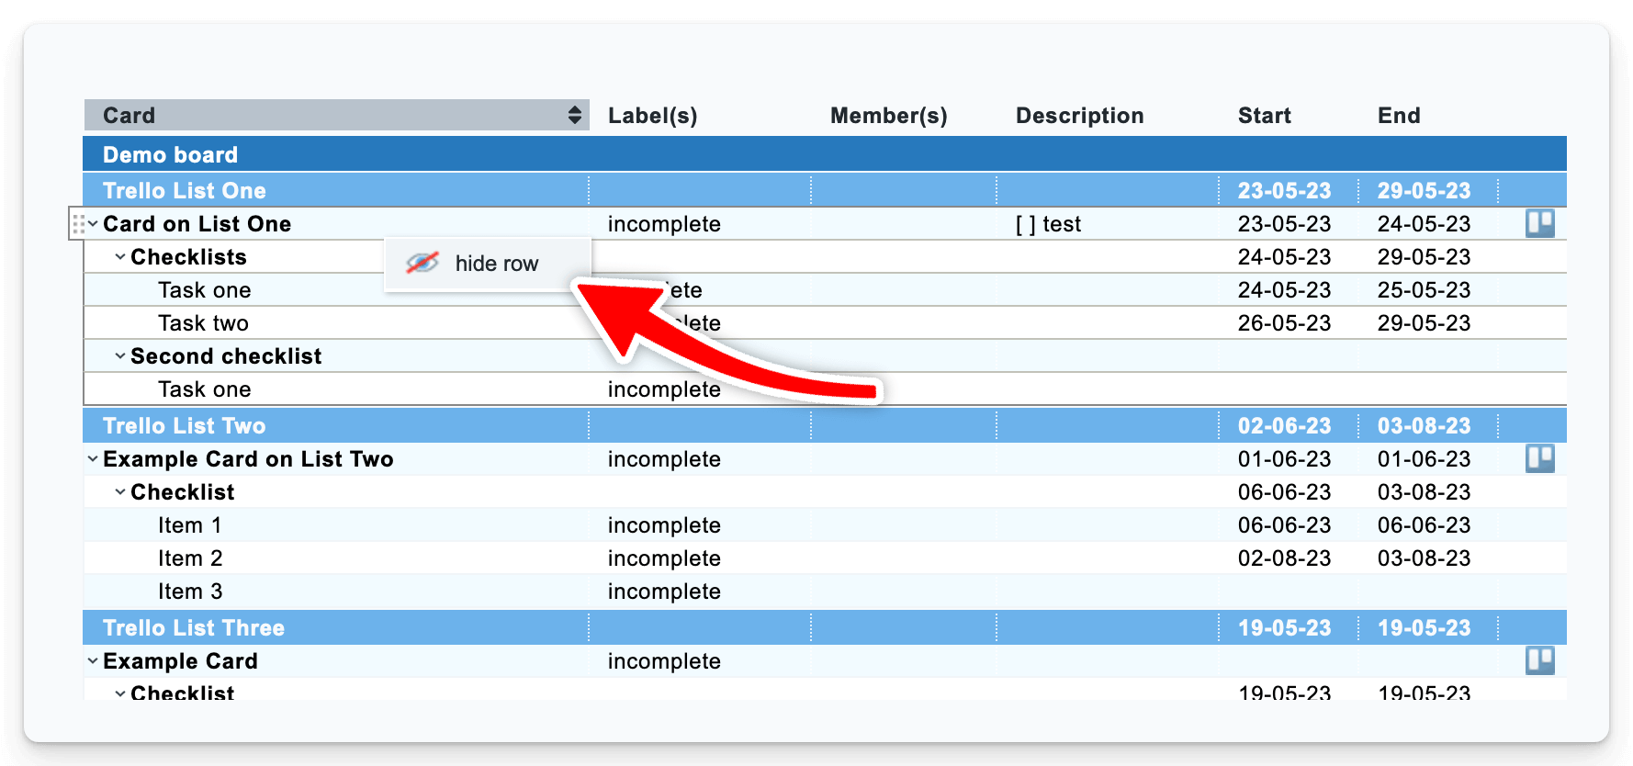Click the Member(s) column header
This screenshot has width=1633, height=766.
(x=889, y=116)
